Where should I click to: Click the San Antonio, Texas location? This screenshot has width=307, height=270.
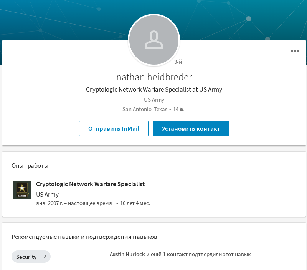pos(145,109)
